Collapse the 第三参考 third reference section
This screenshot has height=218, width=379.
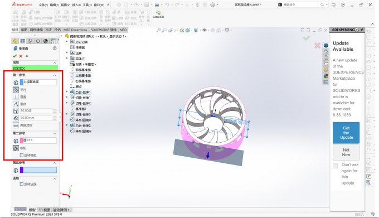point(55,163)
